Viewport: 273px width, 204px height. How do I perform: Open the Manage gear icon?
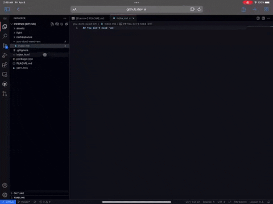(5, 195)
